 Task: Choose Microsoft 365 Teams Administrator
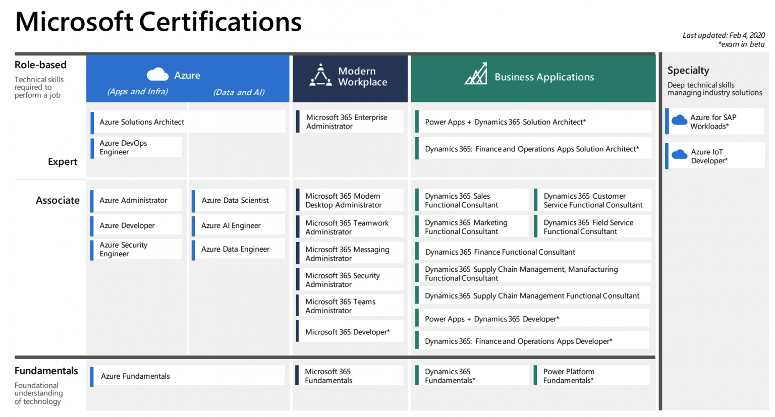[350, 306]
